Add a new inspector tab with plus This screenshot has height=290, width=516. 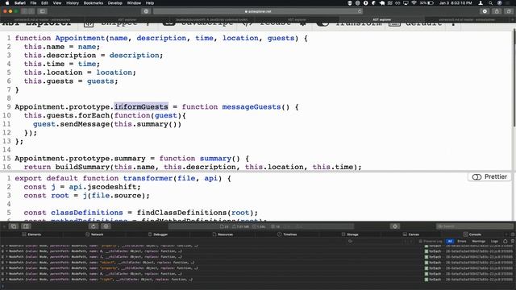tap(506, 234)
